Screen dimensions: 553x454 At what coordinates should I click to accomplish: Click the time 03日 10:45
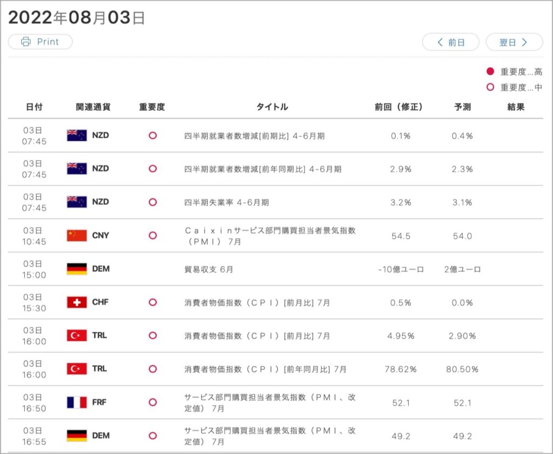tap(34, 236)
